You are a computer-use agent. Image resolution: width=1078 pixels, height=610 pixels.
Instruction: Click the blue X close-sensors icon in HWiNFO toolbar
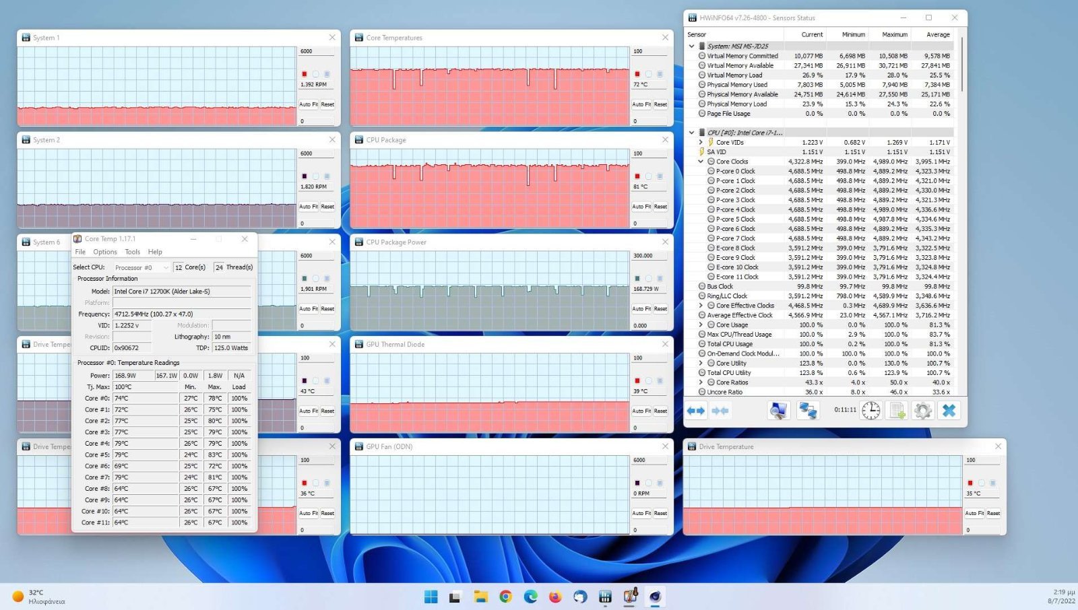pos(949,411)
